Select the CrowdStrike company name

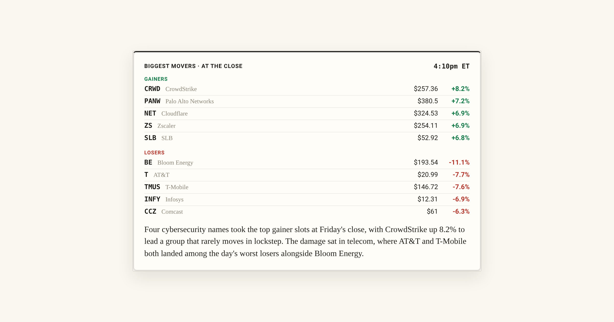coord(181,89)
